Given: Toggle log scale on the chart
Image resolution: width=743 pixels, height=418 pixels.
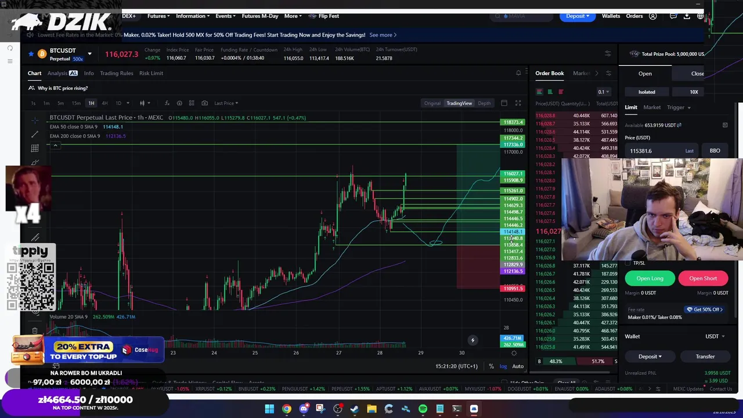Looking at the screenshot, I should click(x=503, y=366).
